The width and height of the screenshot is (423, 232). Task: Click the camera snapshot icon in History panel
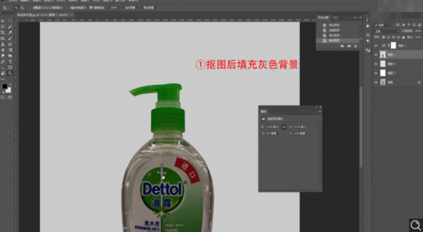point(349,46)
